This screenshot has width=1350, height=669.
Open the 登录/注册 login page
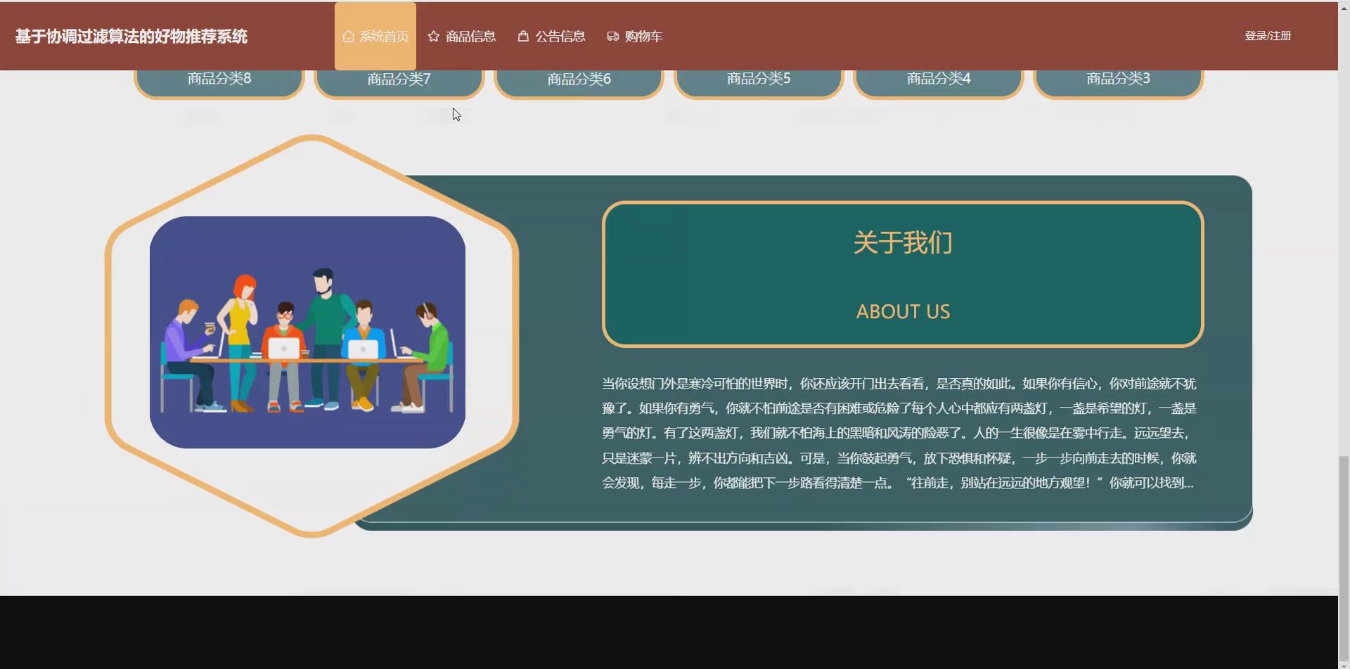(1268, 35)
